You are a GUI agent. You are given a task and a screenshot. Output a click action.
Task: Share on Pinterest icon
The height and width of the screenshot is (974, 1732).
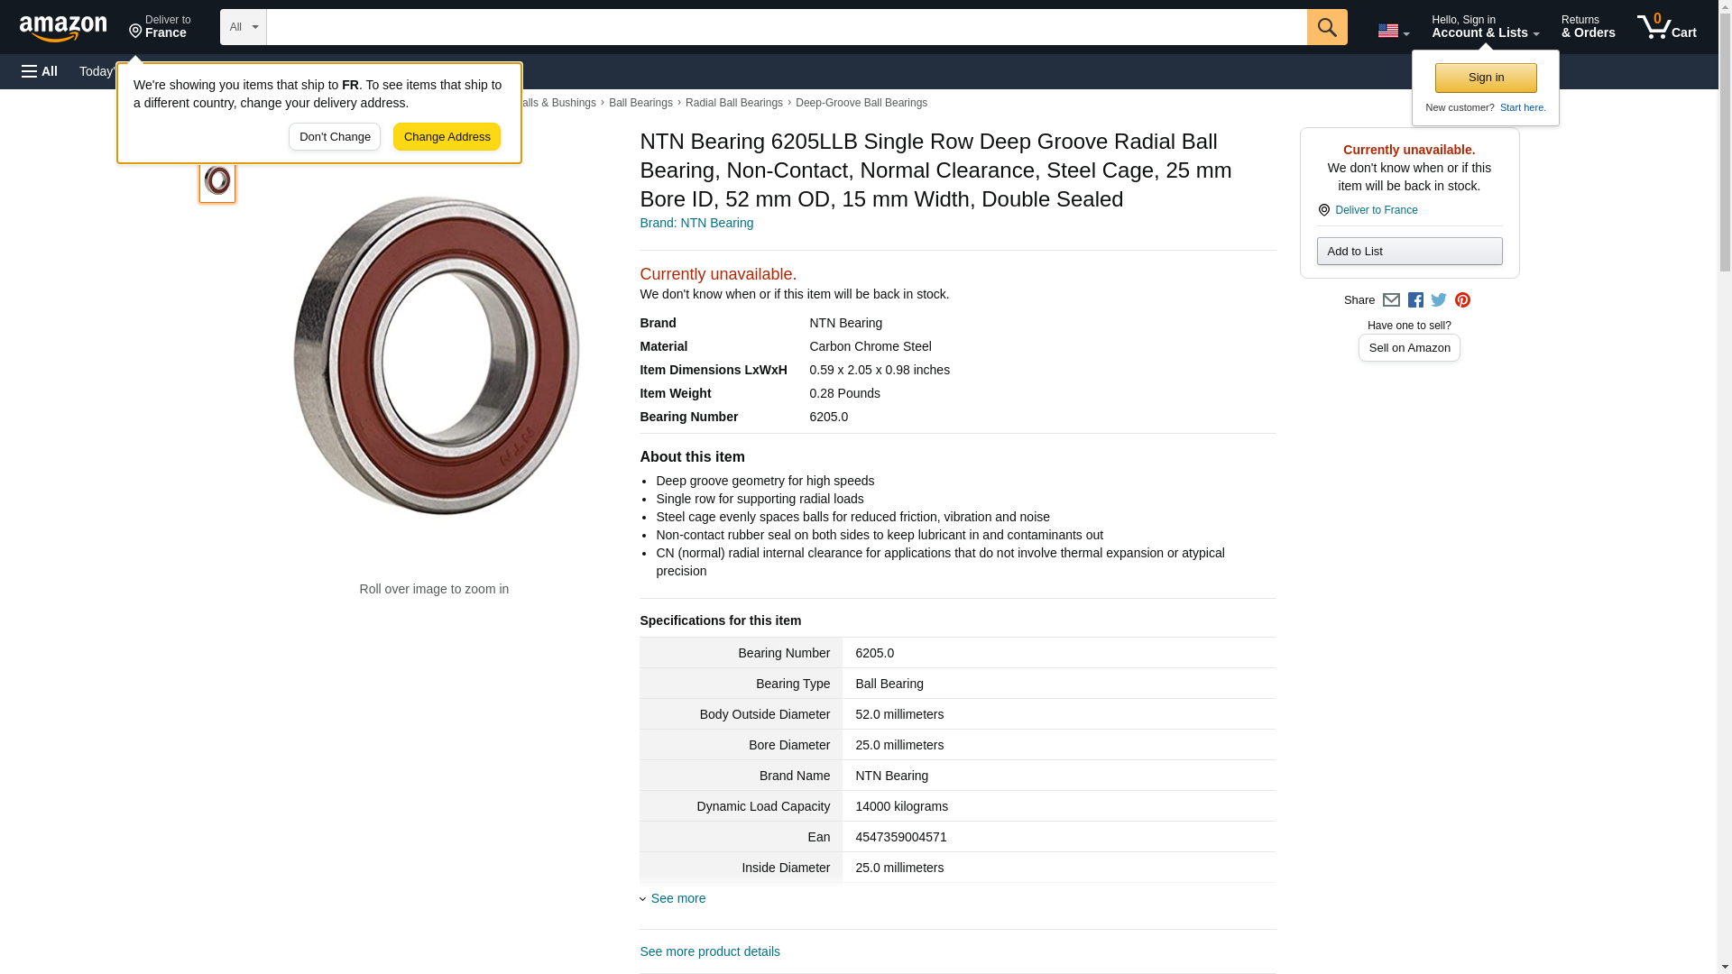click(1462, 300)
